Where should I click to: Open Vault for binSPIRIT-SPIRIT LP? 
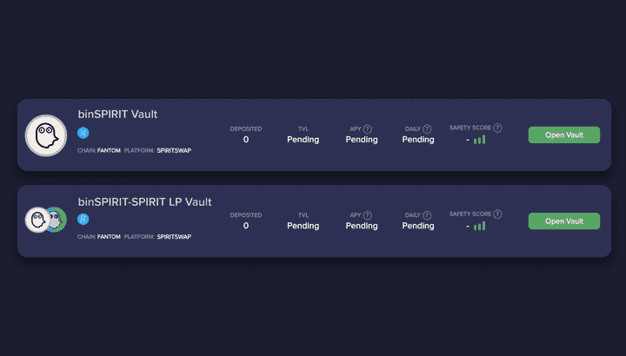tap(563, 221)
